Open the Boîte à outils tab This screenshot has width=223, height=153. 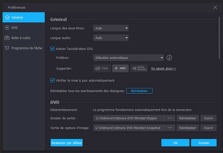tap(21, 38)
